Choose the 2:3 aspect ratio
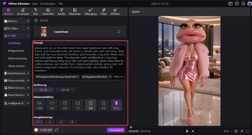252x135 pixels. tap(104, 105)
